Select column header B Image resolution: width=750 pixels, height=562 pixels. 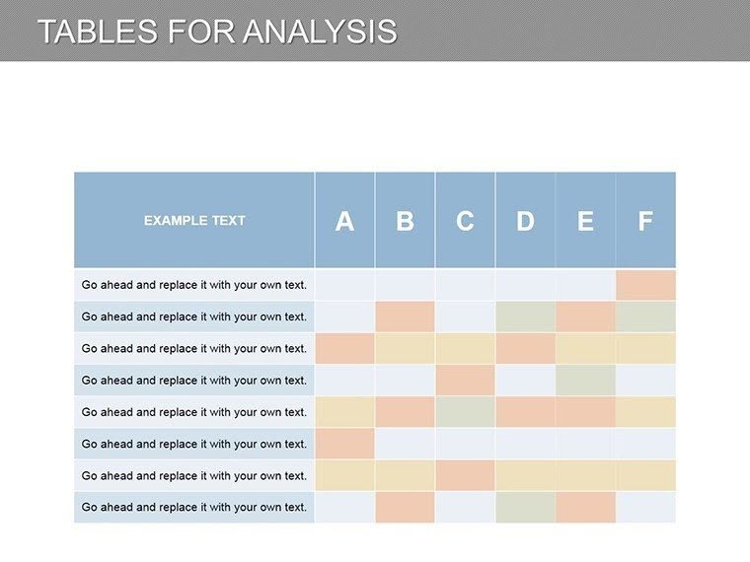coord(405,220)
